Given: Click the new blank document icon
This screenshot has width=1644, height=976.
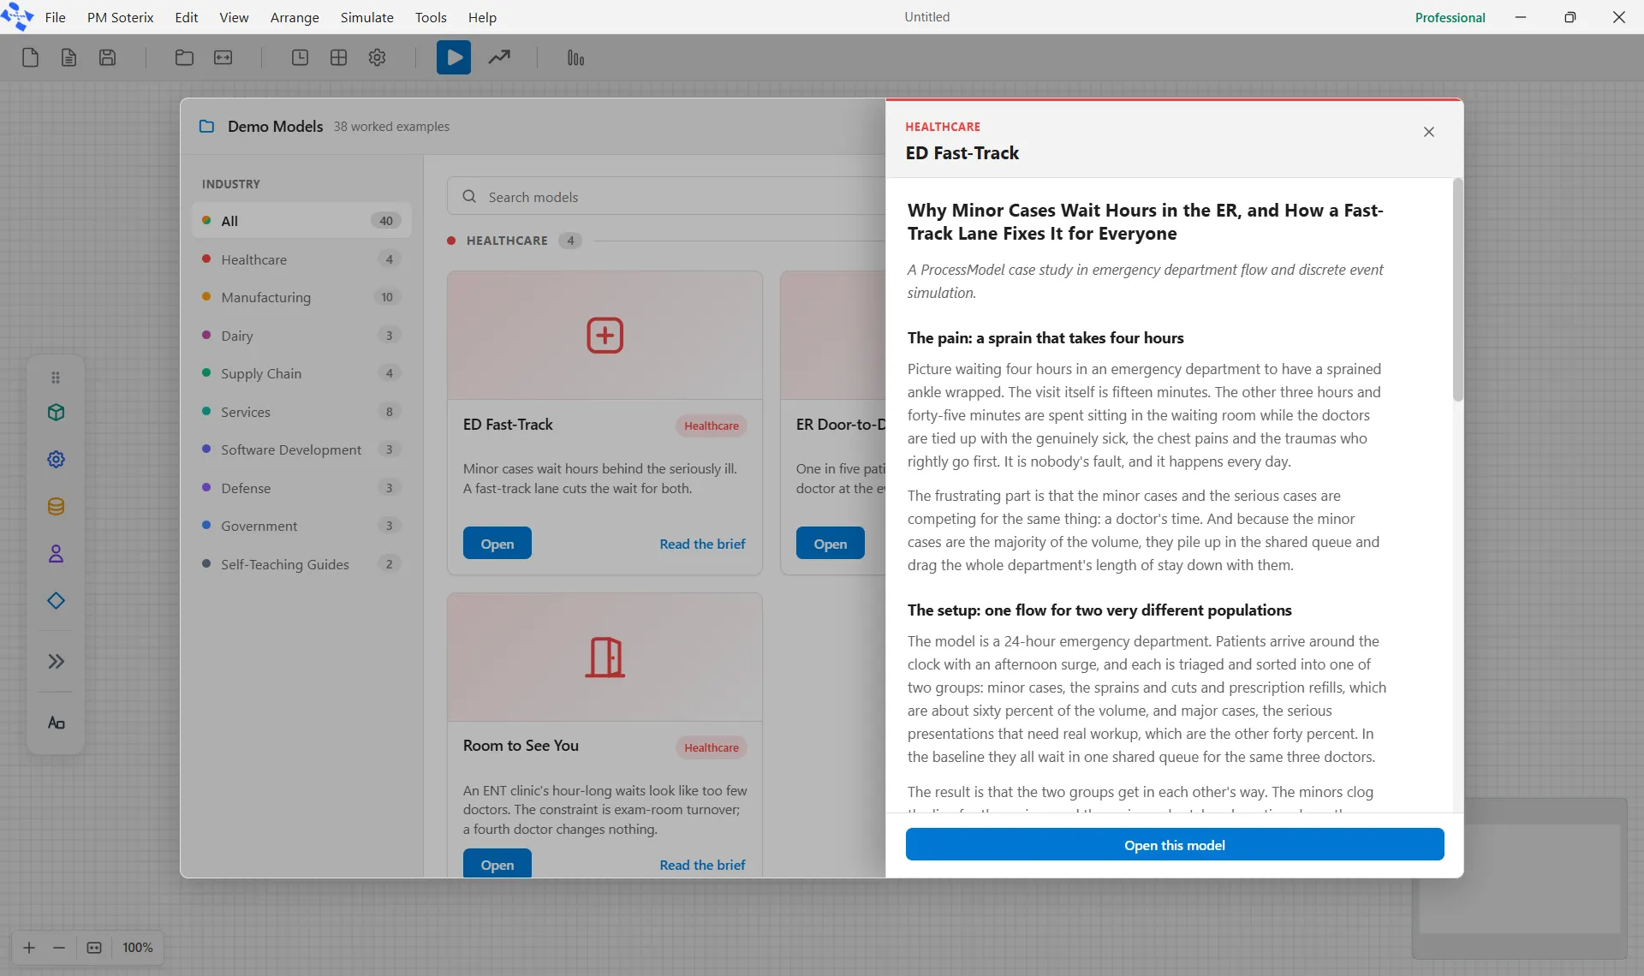Looking at the screenshot, I should 30,57.
